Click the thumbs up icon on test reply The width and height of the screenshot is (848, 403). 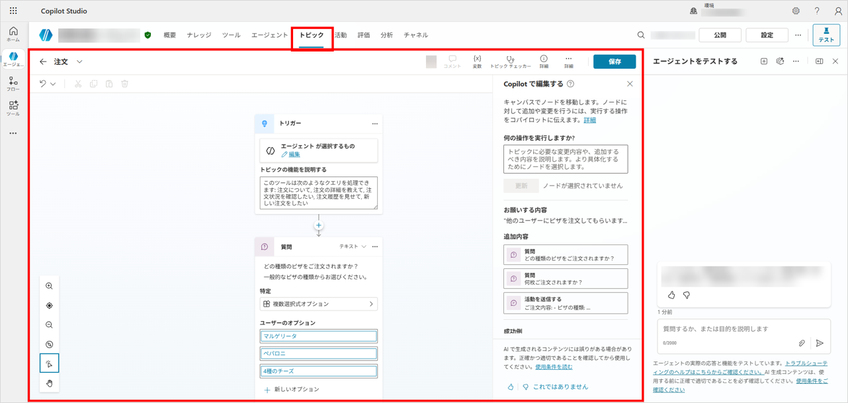pyautogui.click(x=671, y=295)
